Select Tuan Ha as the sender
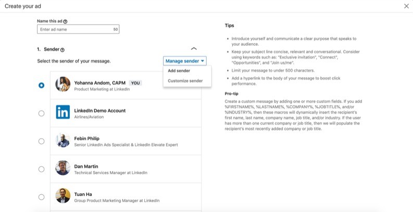 click(x=42, y=197)
